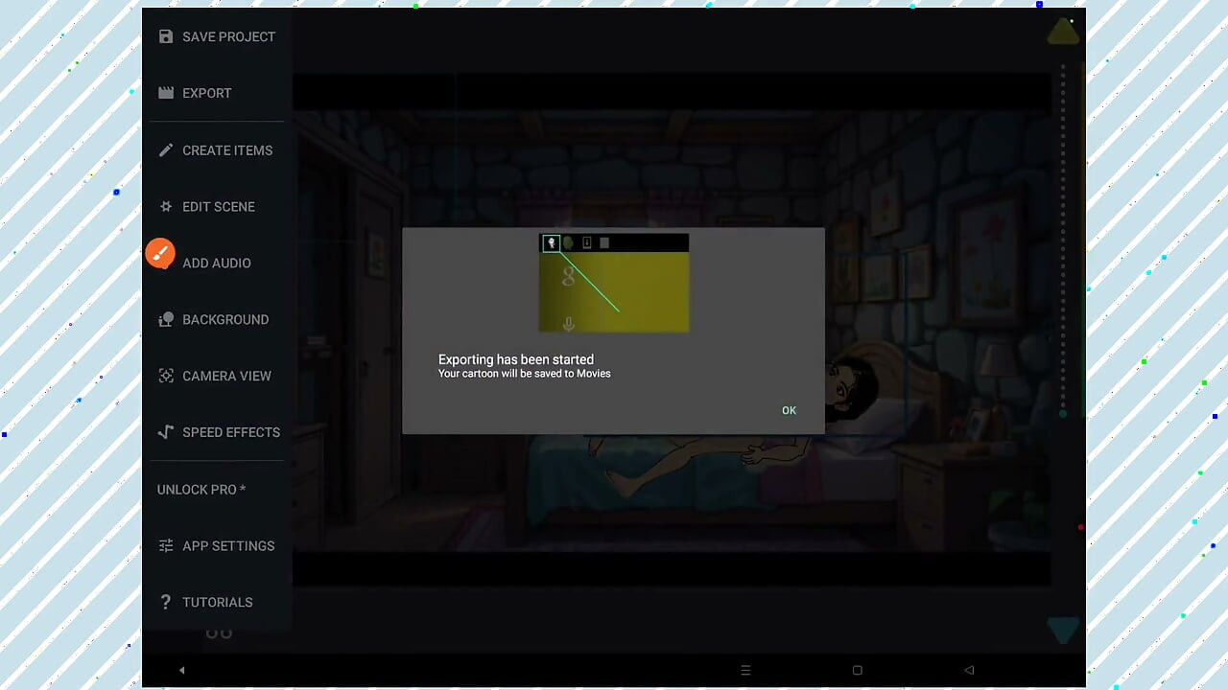This screenshot has width=1228, height=690.
Task: Tap the Android recent apps button
Action: coord(745,670)
